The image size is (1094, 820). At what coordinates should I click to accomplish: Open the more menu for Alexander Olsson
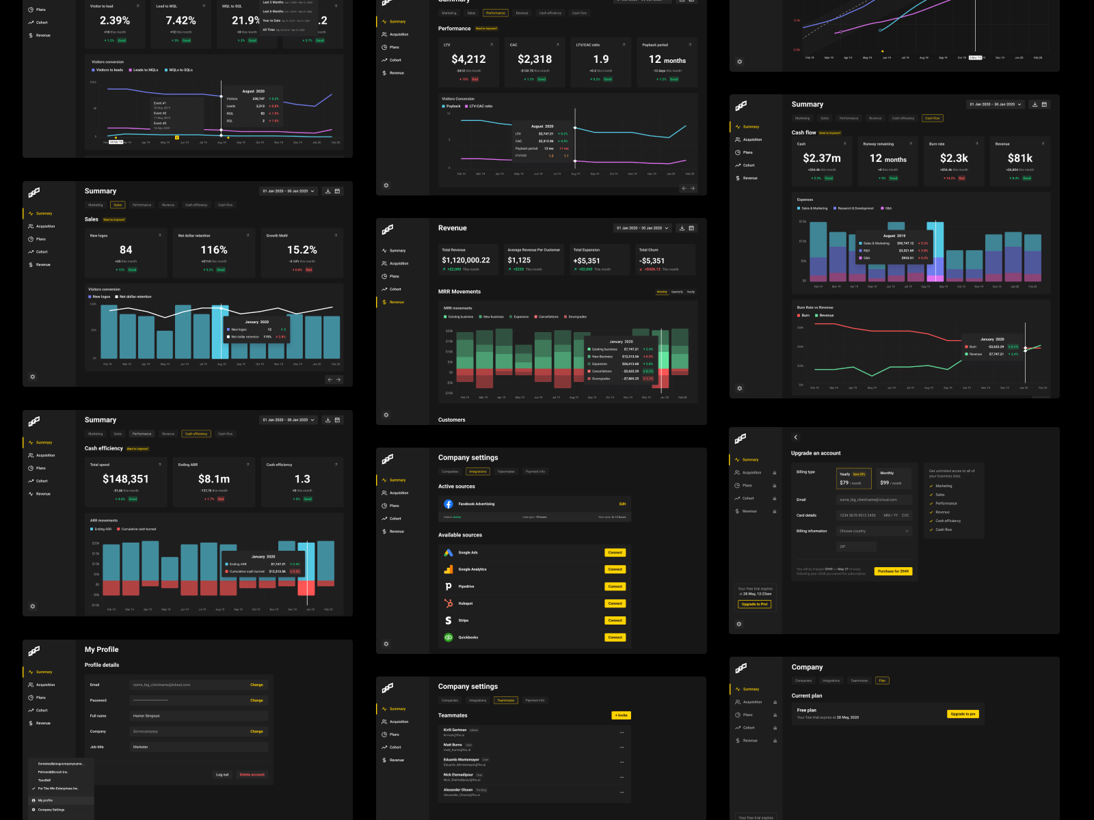pyautogui.click(x=622, y=793)
